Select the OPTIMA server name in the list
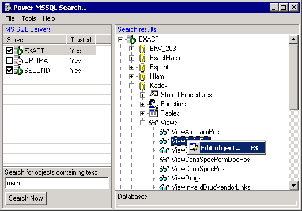The height and width of the screenshot is (211, 302). tap(36, 61)
